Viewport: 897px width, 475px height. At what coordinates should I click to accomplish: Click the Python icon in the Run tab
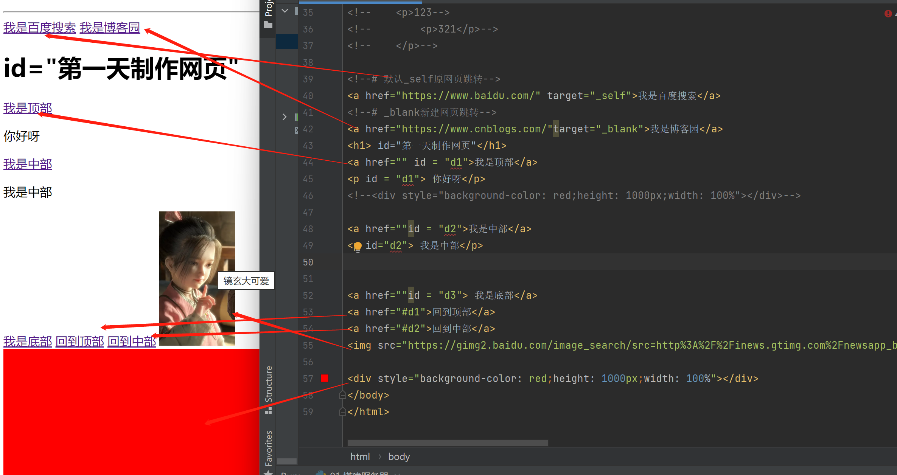(x=321, y=473)
